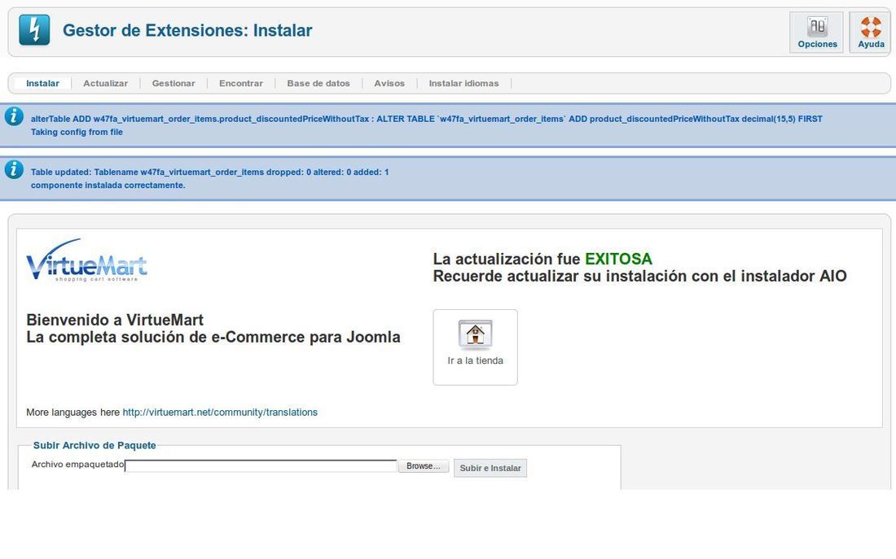
Task: Click the 'More languages here' text
Action: [x=73, y=413]
